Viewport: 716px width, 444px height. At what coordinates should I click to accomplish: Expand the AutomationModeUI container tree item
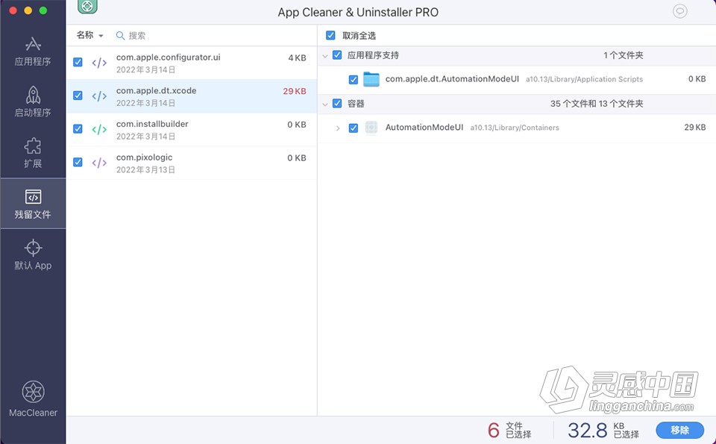pyautogui.click(x=337, y=128)
